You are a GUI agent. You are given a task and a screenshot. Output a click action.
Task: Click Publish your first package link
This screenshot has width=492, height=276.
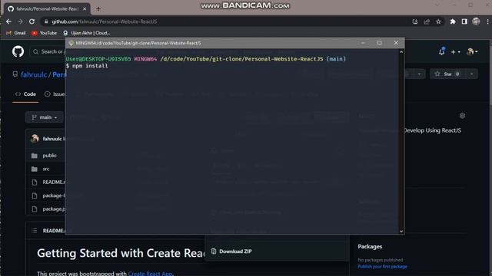[382, 267]
